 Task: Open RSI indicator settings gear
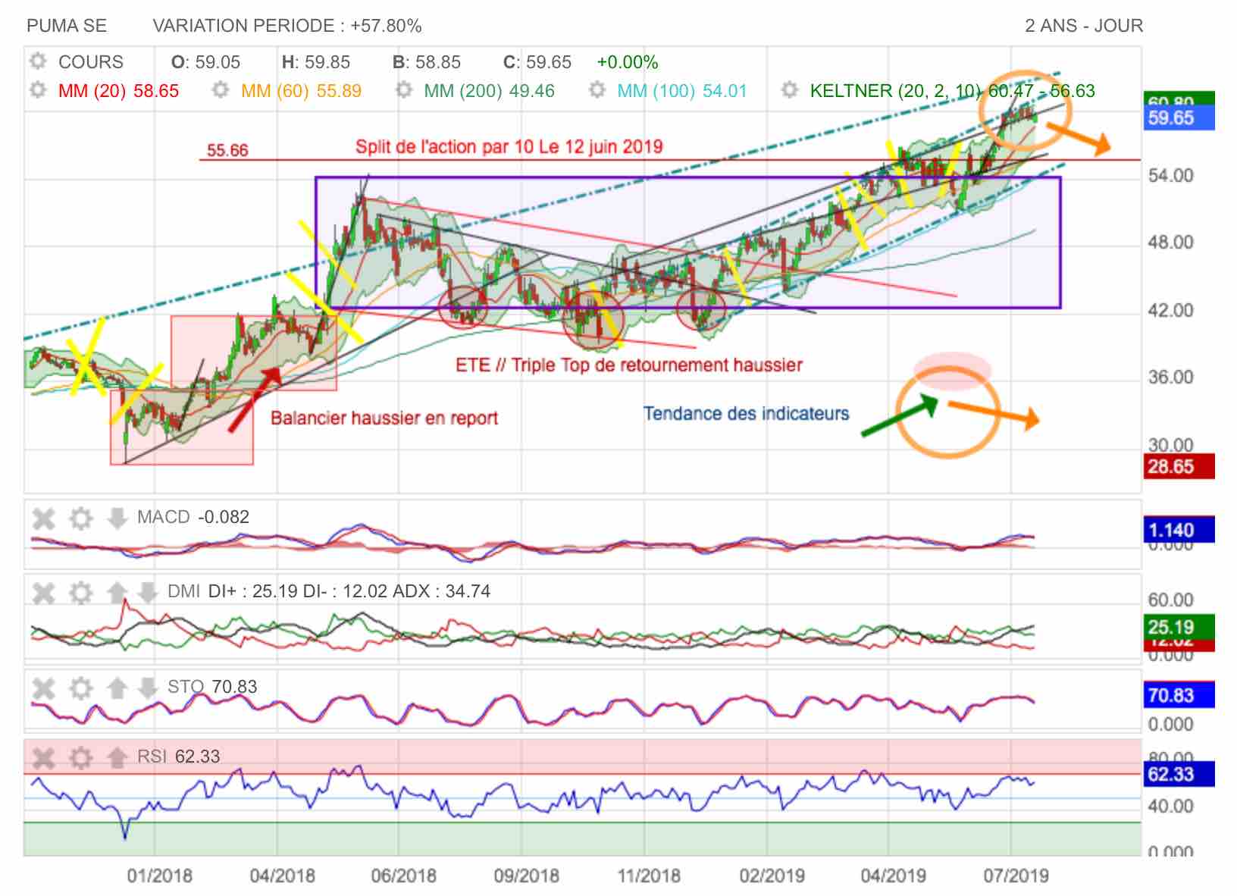point(81,757)
